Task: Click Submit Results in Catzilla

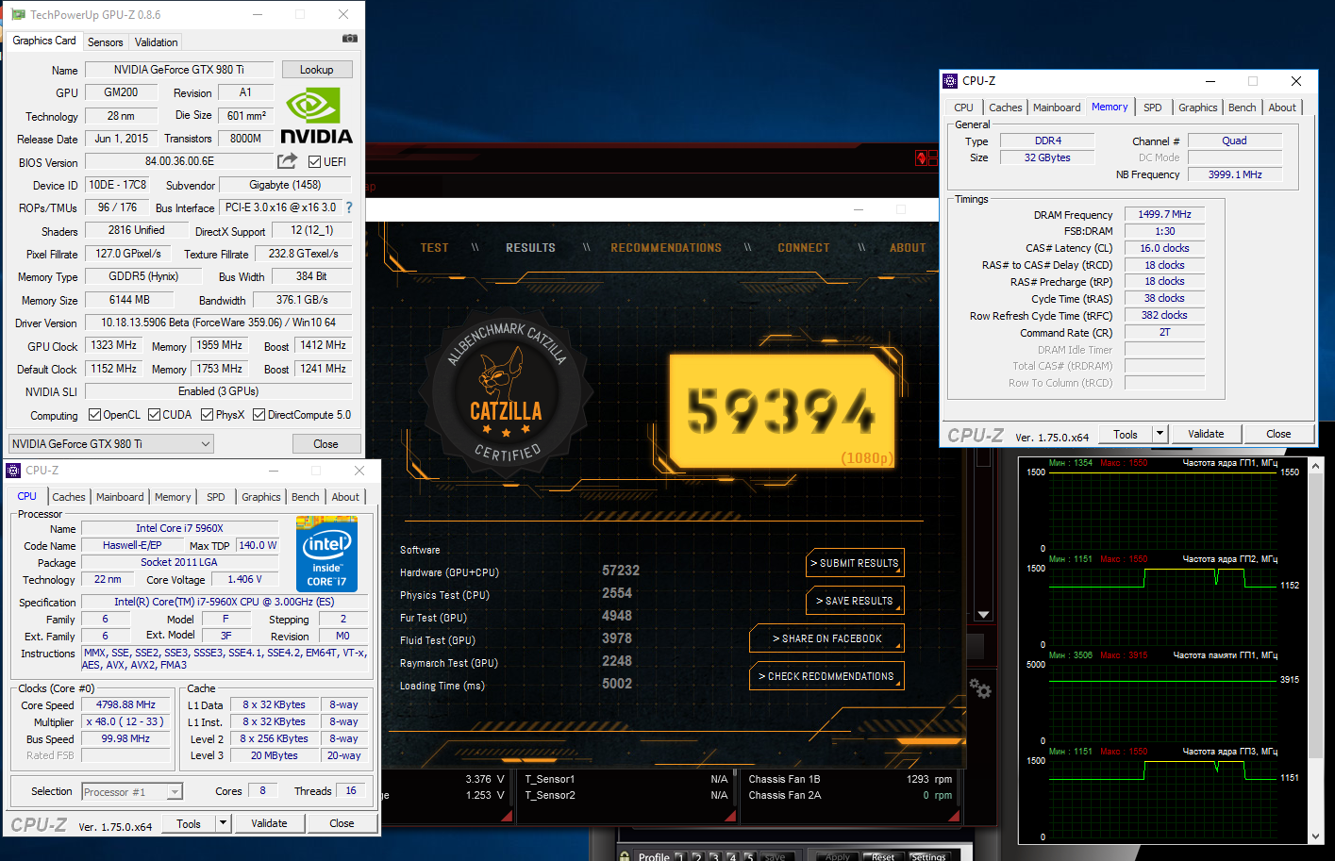Action: (x=855, y=563)
